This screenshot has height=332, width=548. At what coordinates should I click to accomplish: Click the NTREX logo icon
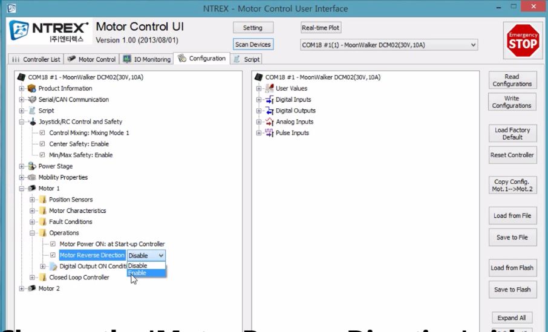tap(19, 31)
